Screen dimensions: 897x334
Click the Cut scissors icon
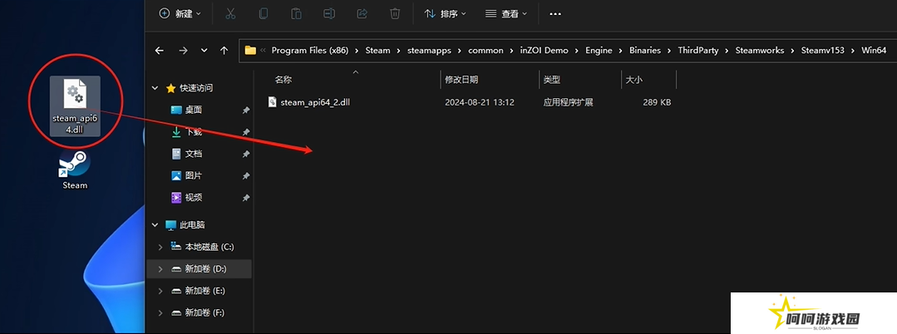pyautogui.click(x=230, y=13)
